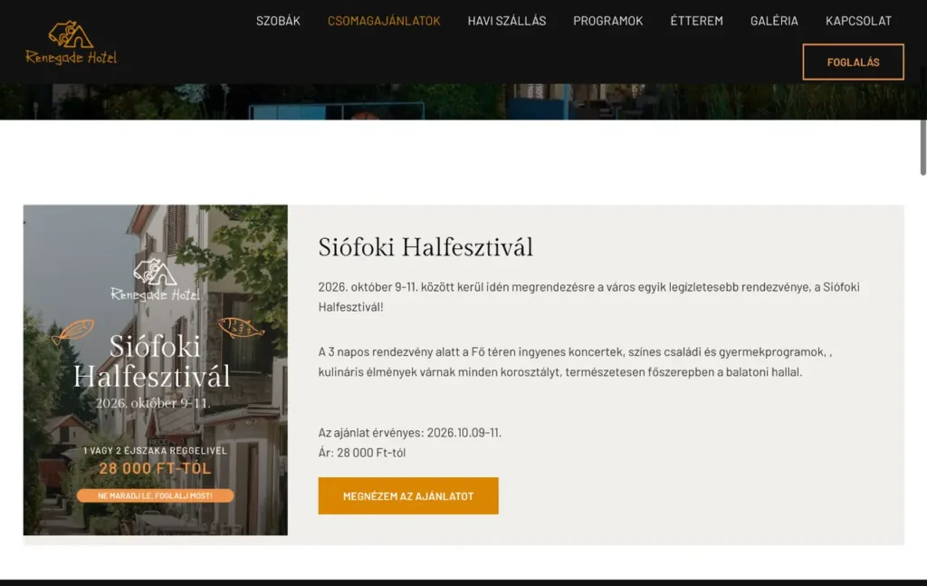Open the Galéria menu item

(x=774, y=21)
